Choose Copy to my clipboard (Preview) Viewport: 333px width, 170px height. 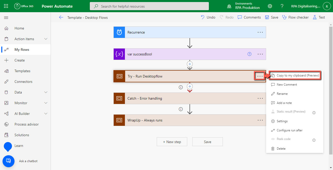295,75
